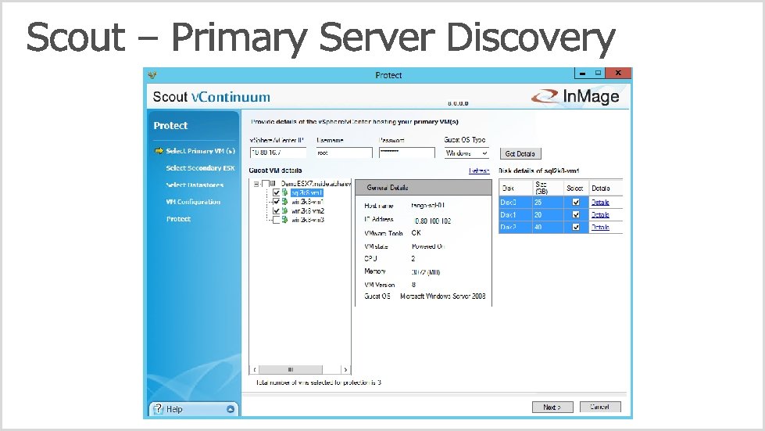
Task: Open the Details link for Disk2
Action: coord(600,227)
